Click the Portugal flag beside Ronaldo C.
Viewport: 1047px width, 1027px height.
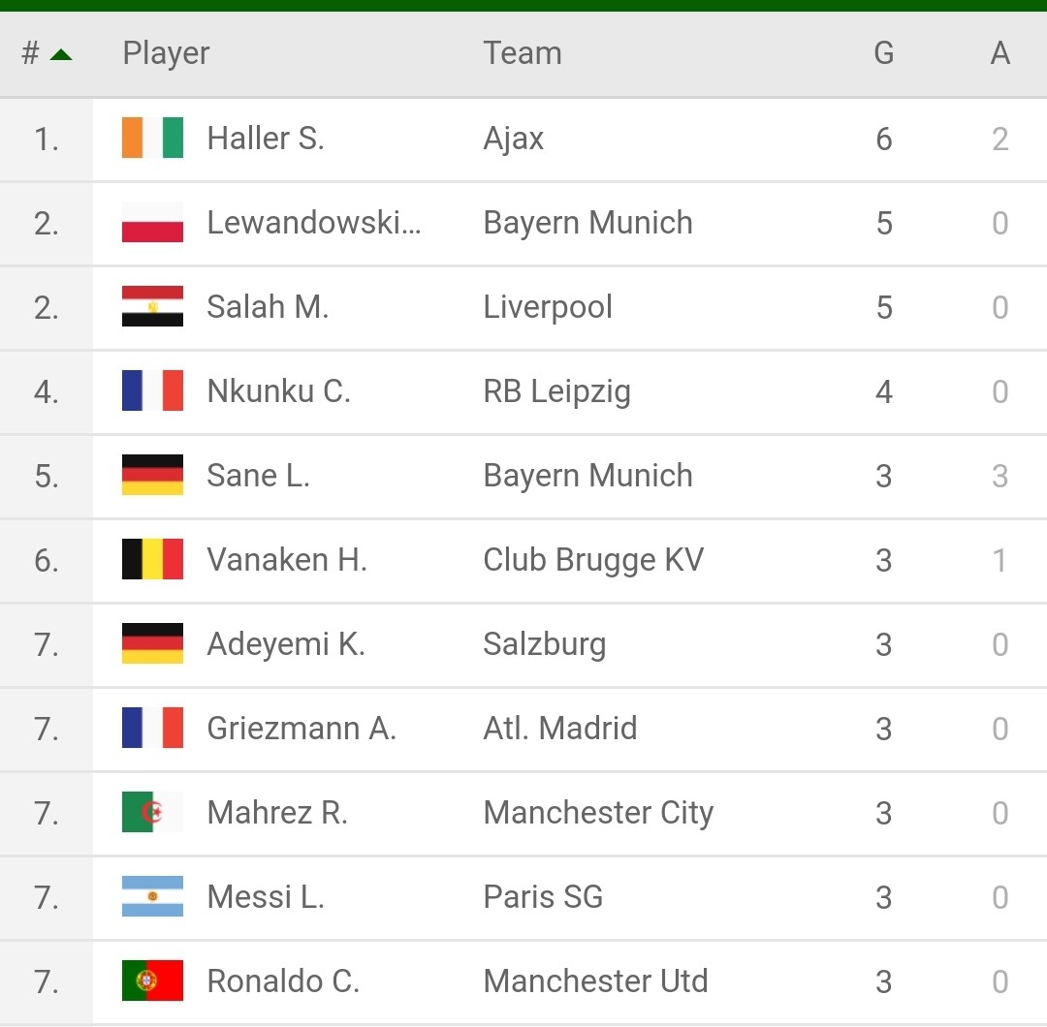152,980
